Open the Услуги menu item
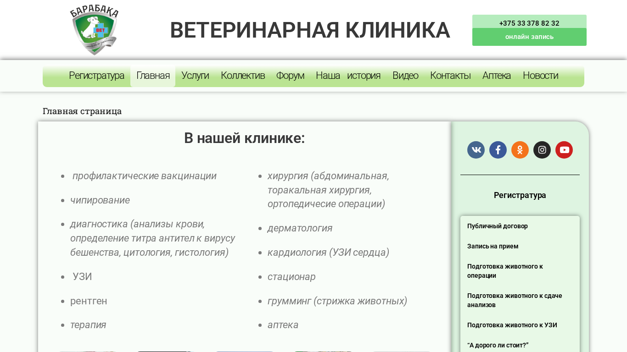Image resolution: width=627 pixels, height=352 pixels. 195,76
